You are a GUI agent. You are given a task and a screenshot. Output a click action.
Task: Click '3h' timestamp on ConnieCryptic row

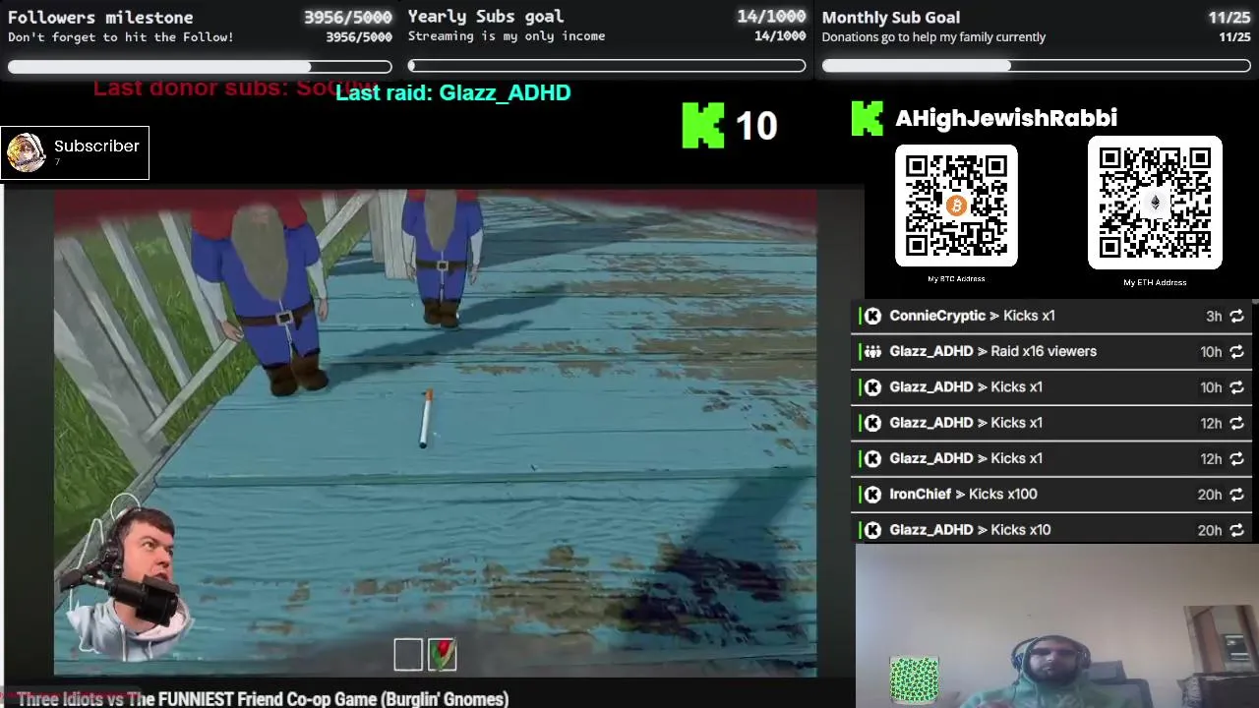pyautogui.click(x=1214, y=317)
